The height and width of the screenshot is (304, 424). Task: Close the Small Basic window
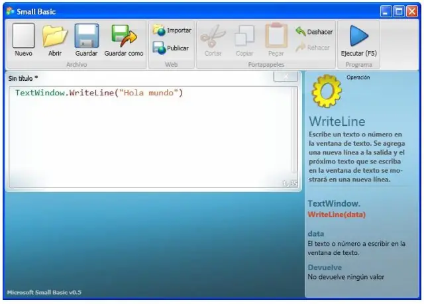[412, 11]
